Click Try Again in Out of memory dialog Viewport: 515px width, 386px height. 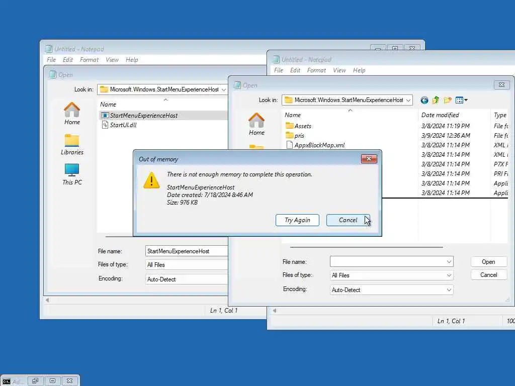coord(297,220)
